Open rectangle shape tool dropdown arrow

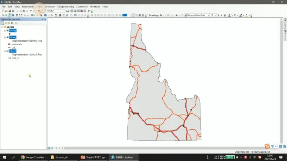pos(174,15)
